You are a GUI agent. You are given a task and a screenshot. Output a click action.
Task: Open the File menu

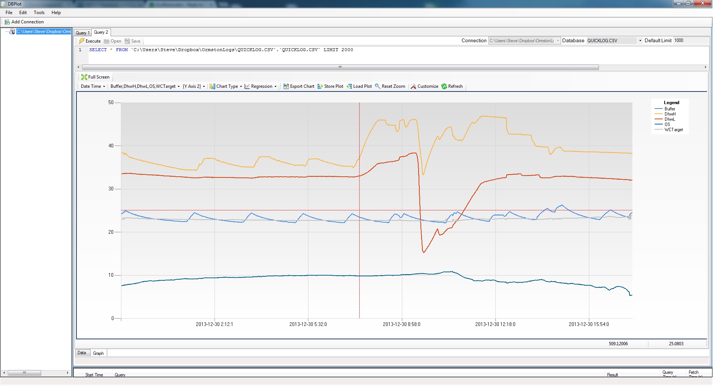(9, 13)
